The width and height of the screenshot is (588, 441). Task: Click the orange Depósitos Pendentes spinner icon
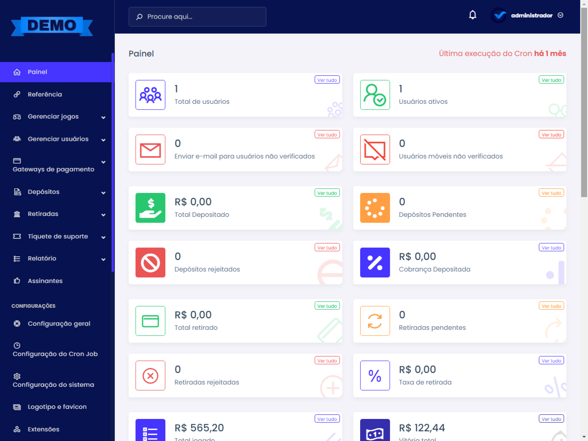375,208
